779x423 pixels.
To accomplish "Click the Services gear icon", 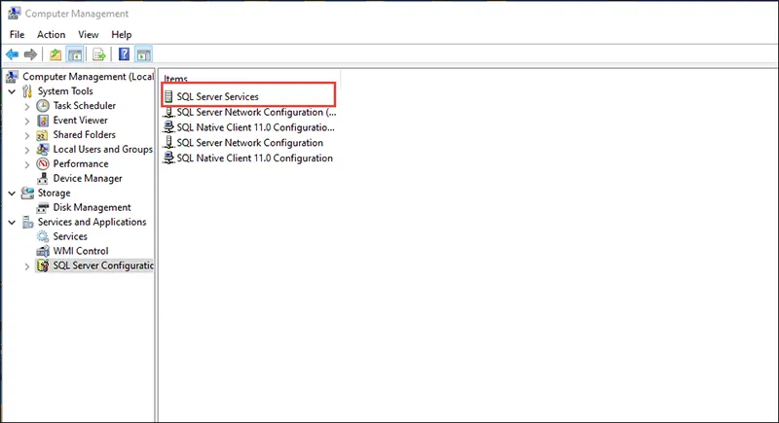I will pos(43,236).
